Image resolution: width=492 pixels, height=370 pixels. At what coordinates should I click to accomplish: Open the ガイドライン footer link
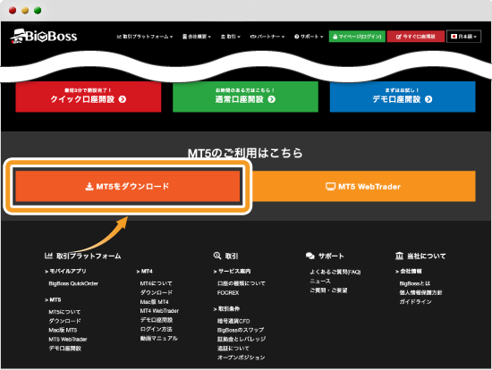(x=415, y=302)
